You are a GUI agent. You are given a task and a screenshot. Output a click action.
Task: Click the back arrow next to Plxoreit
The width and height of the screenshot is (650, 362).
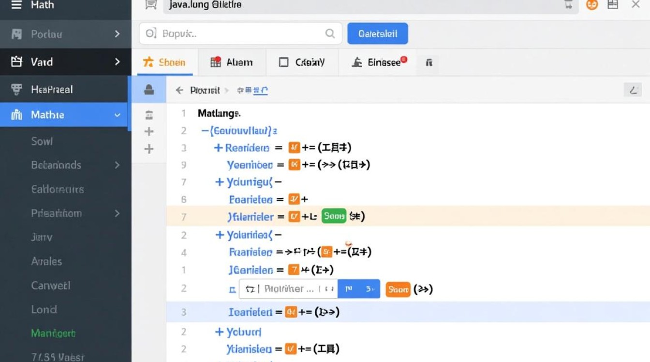coord(179,90)
